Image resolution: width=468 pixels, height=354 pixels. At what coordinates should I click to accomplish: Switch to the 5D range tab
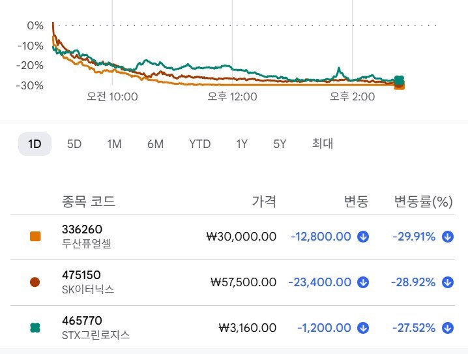pos(74,144)
